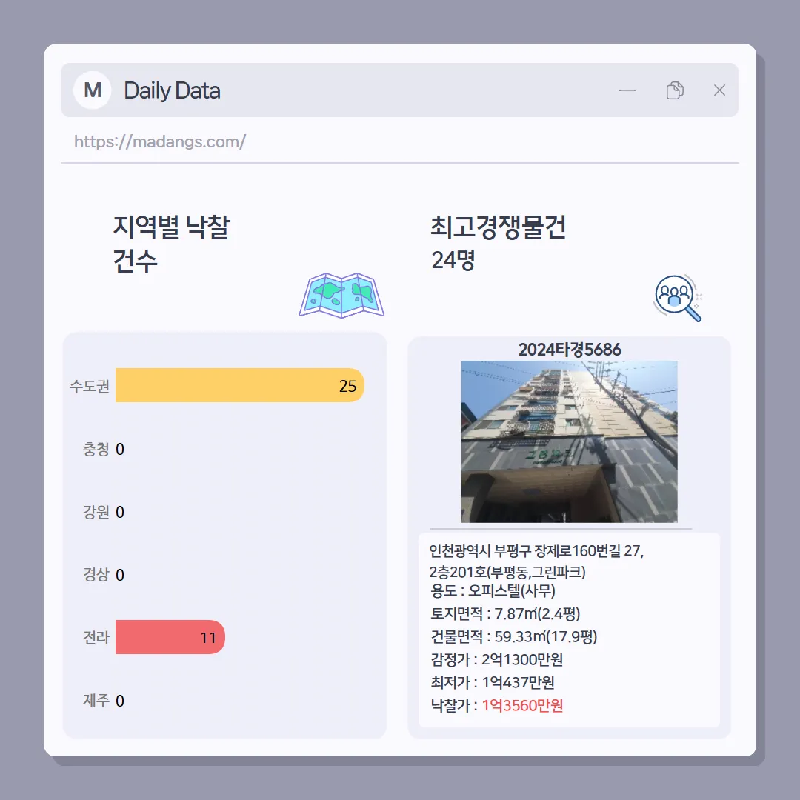Close the Daily Data window
Image resolution: width=800 pixels, height=800 pixels.
[719, 90]
